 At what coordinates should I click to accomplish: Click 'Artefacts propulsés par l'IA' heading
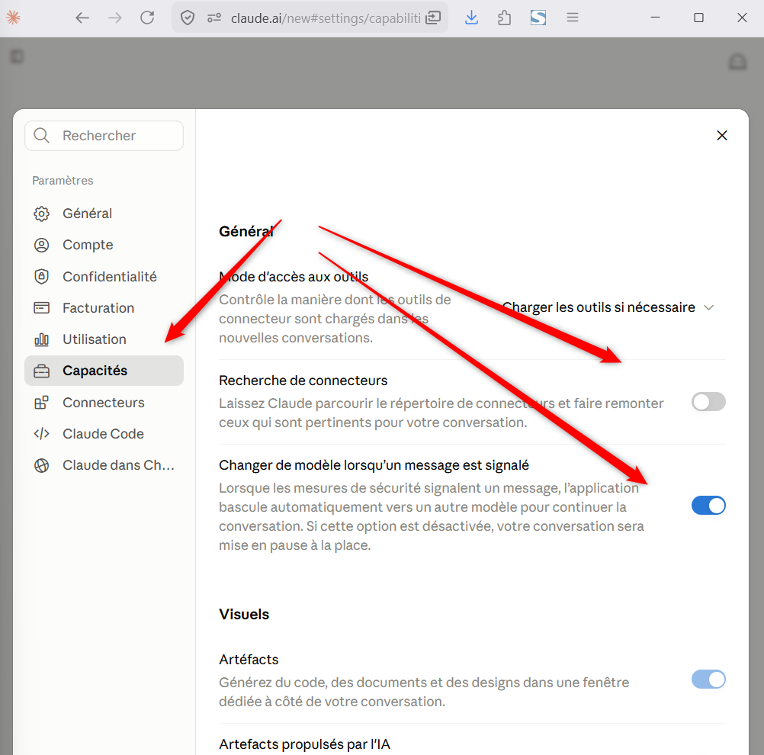coord(304,744)
